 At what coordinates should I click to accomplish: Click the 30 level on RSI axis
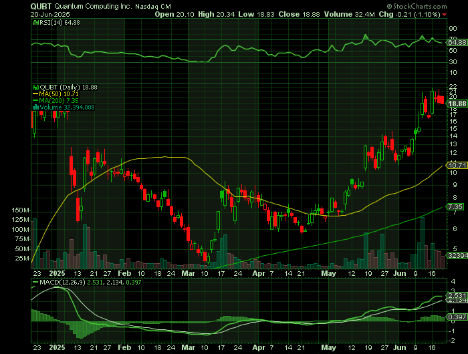tap(453, 62)
